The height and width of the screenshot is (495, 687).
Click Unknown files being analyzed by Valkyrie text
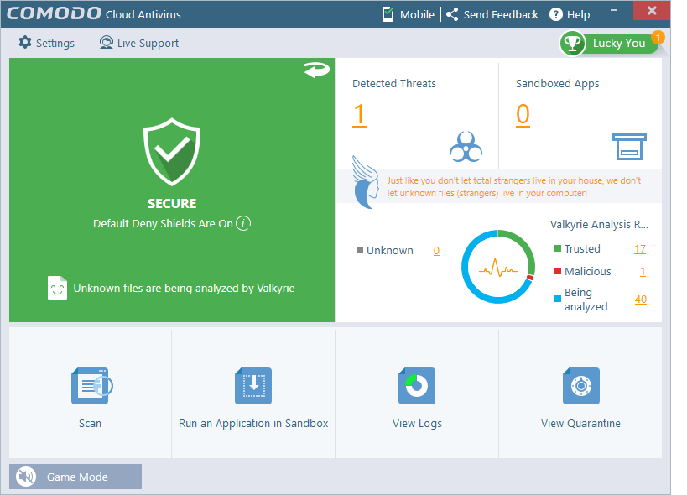coord(184,289)
